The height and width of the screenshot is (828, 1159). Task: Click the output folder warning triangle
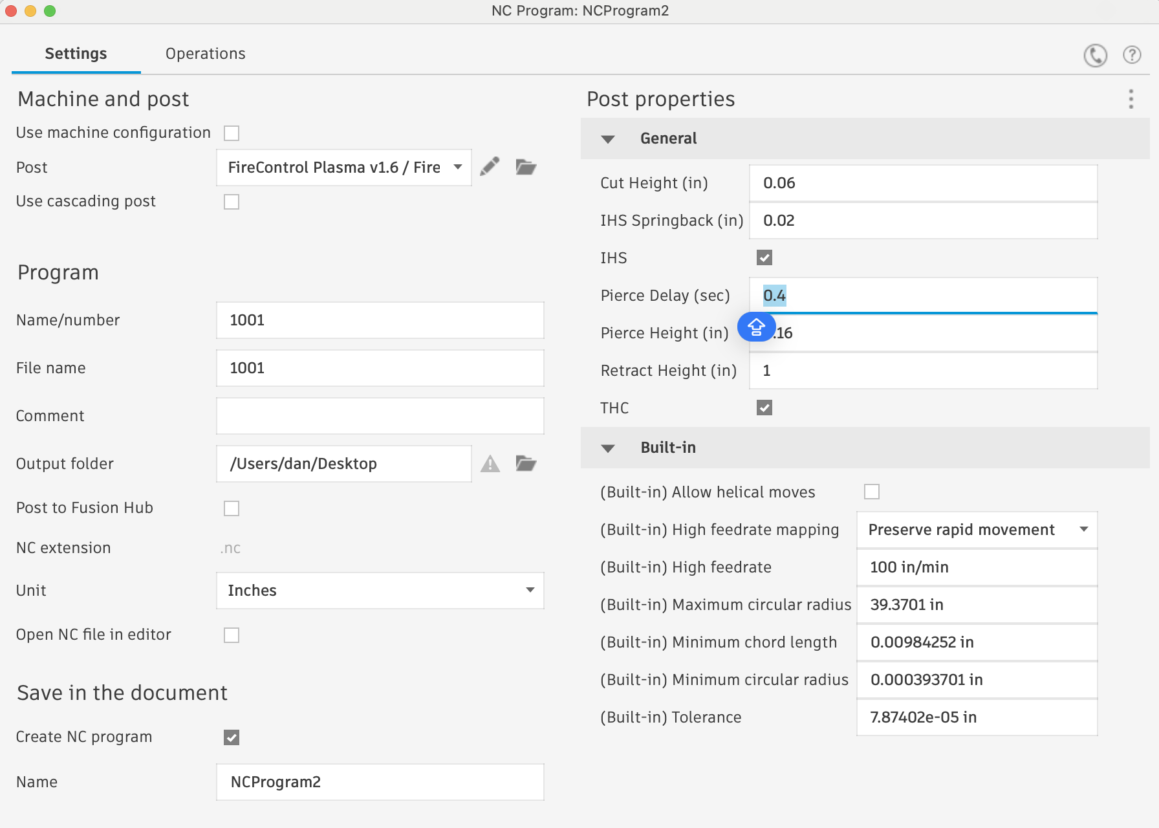[x=490, y=463]
